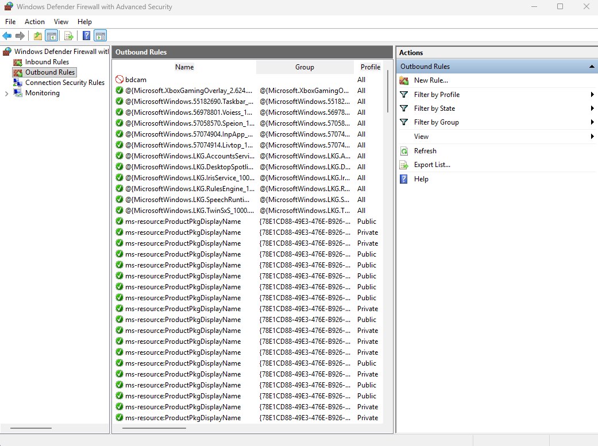Click the rules list vertical scrollbar thumb
The height and width of the screenshot is (446, 598).
(388, 91)
